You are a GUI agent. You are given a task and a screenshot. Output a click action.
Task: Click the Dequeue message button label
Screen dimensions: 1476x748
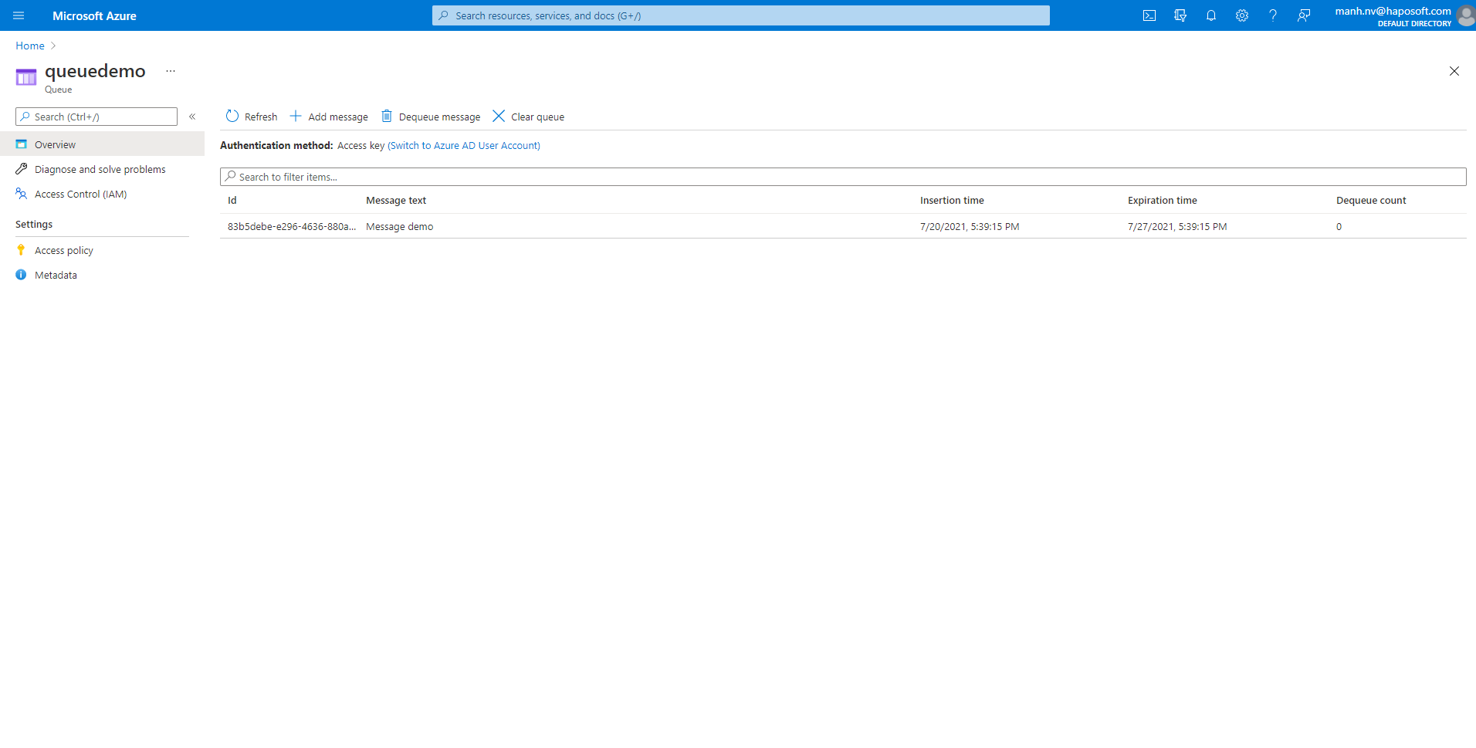click(x=439, y=117)
